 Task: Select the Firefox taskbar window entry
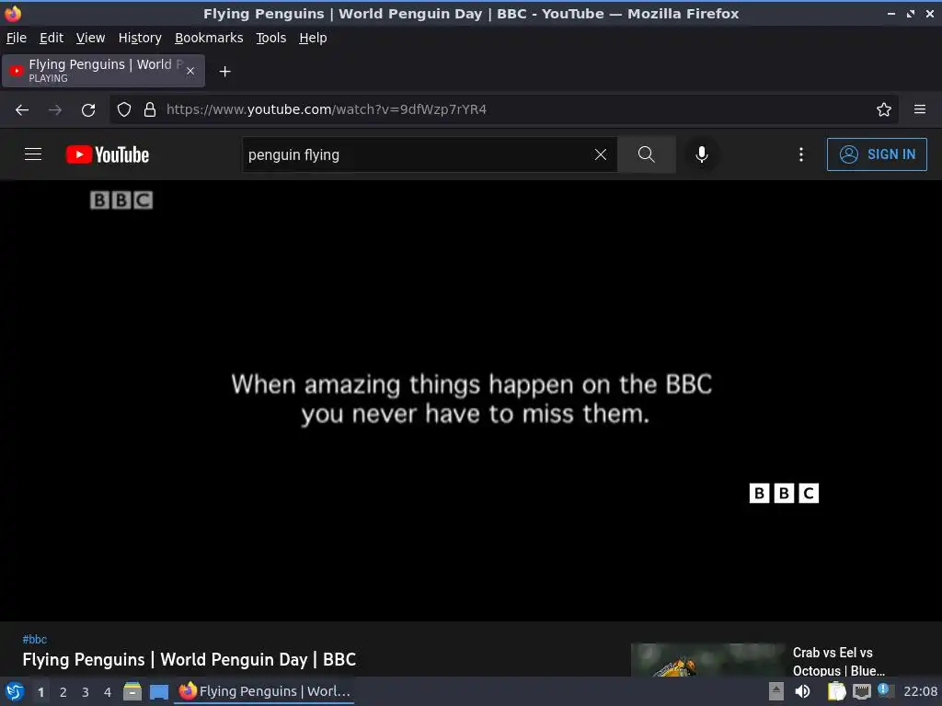[264, 691]
